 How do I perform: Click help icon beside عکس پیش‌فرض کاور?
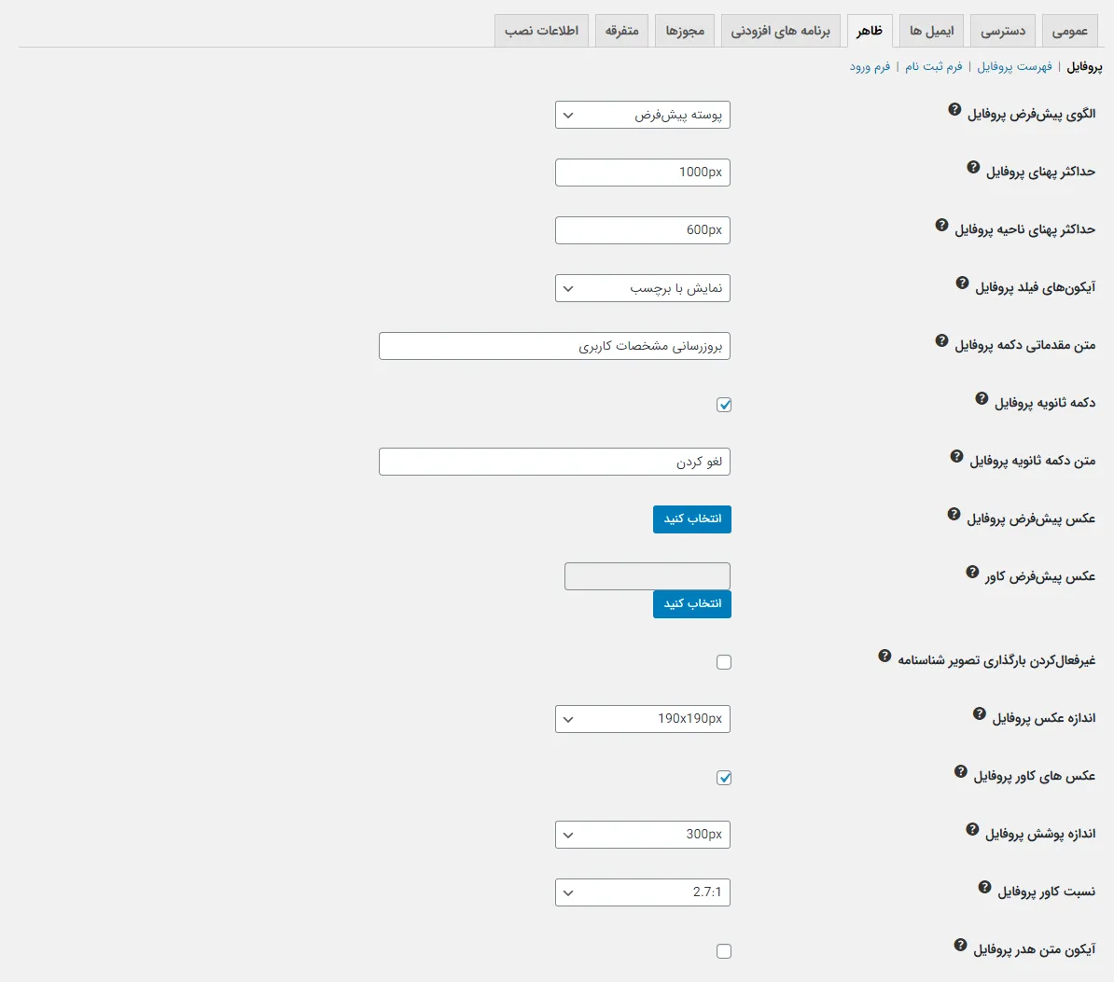pos(972,572)
